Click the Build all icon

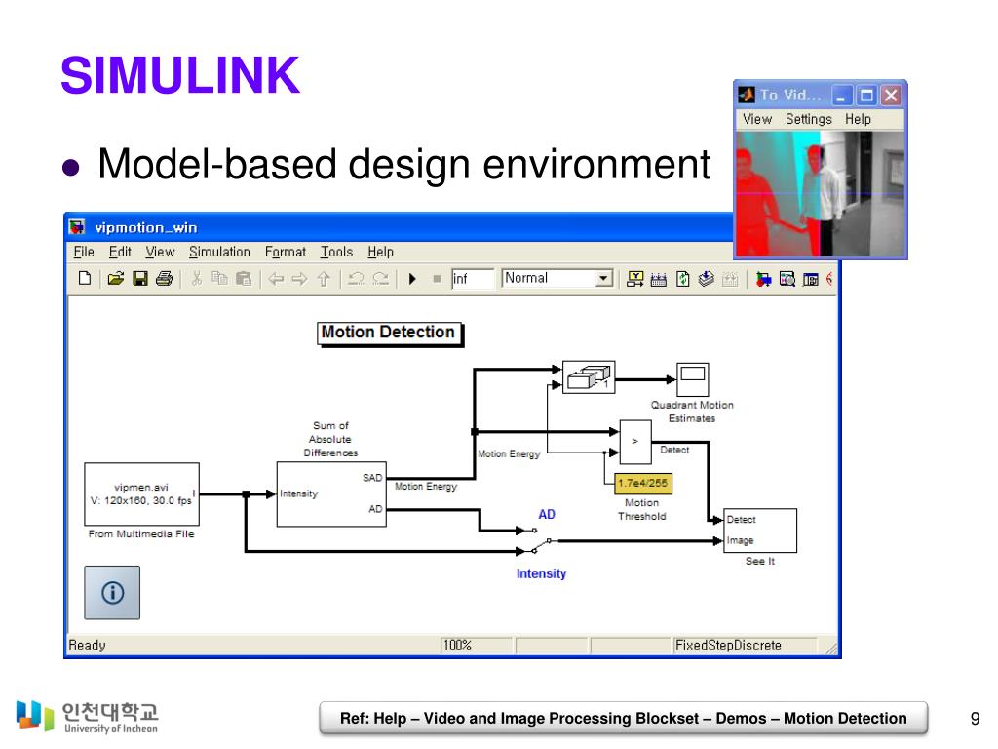659,278
